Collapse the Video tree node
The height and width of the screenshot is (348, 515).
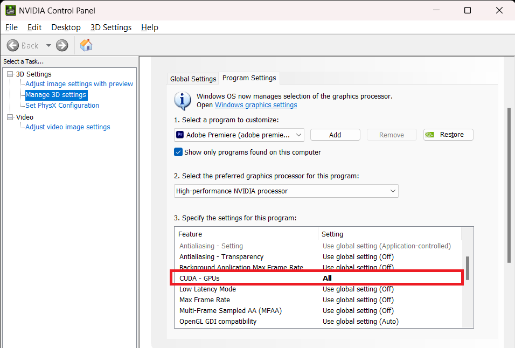tap(10, 117)
